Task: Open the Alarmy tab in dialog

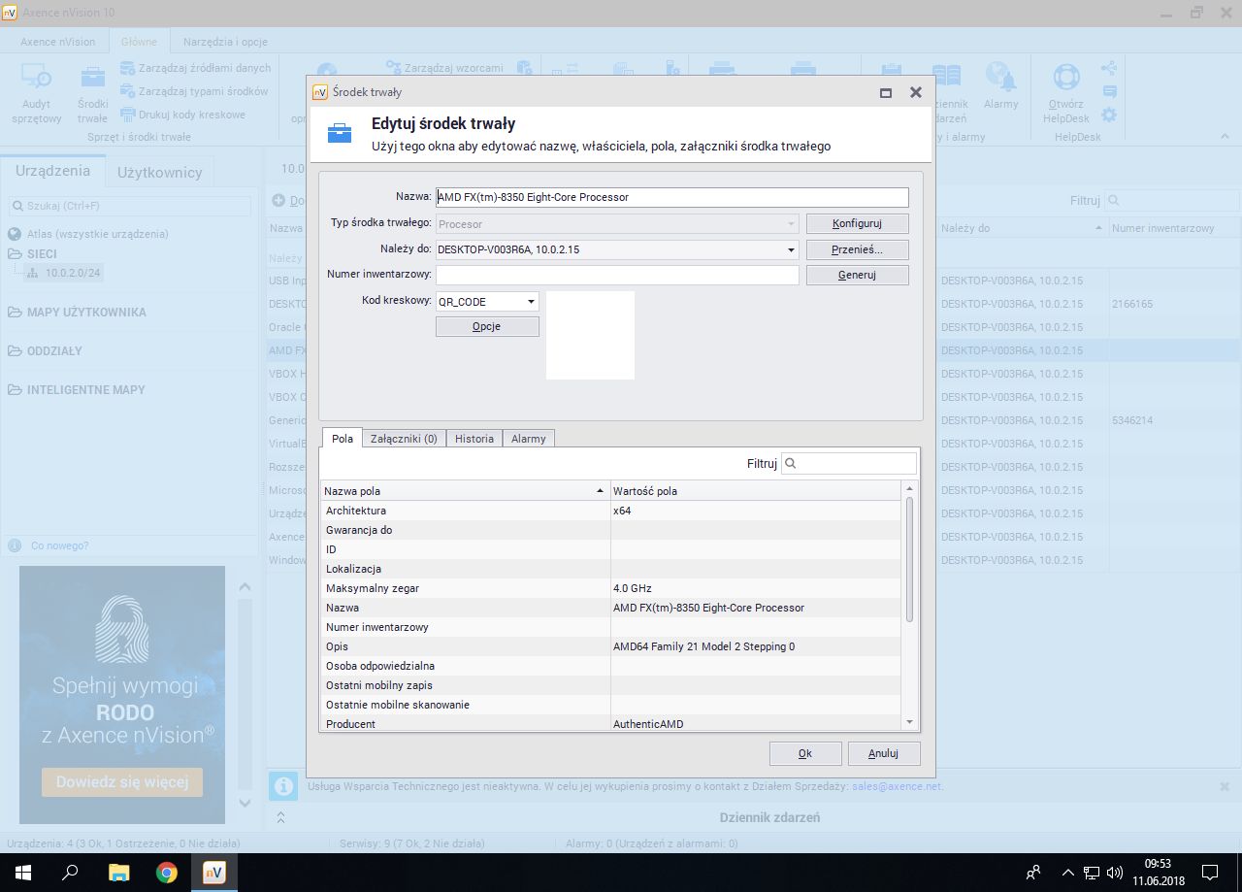Action: (x=529, y=439)
